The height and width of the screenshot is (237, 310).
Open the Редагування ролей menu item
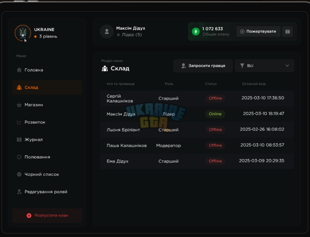pos(47,192)
